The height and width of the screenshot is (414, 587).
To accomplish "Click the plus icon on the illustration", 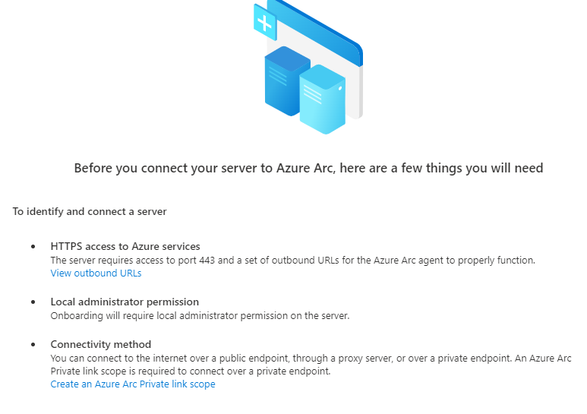I will 265,23.
